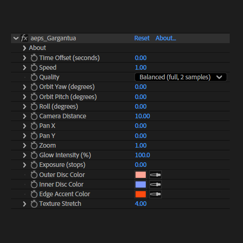Click the Orbit Yaw value 0.00
Image resolution: width=243 pixels, height=243 pixels.
point(141,87)
